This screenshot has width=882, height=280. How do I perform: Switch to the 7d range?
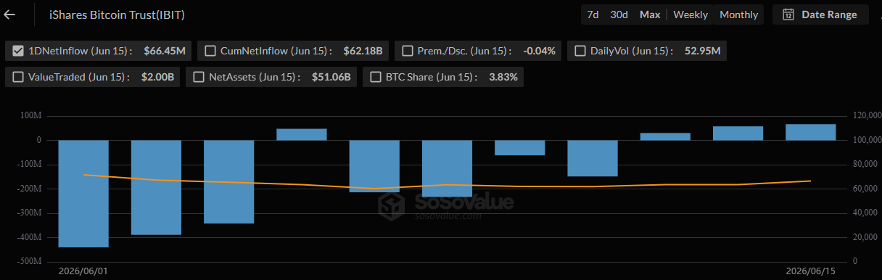tap(593, 15)
